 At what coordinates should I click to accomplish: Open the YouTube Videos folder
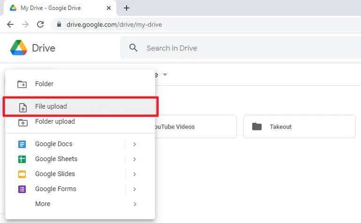196,126
